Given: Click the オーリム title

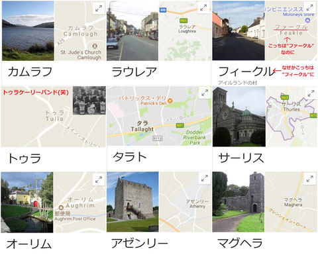Looking at the screenshot, I should pyautogui.click(x=29, y=244).
